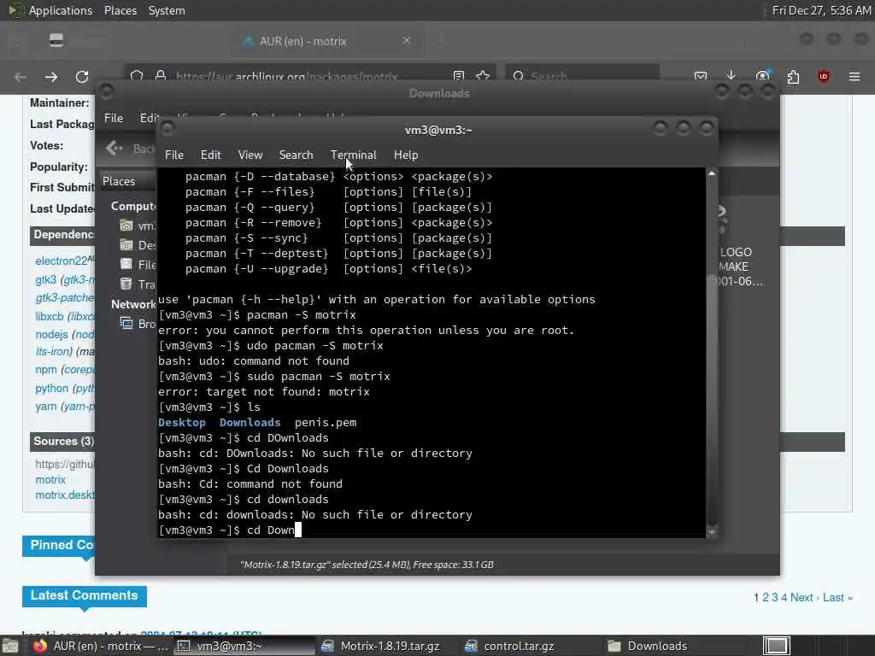Switch to control.tar.gz taskbar entry

(x=531, y=646)
